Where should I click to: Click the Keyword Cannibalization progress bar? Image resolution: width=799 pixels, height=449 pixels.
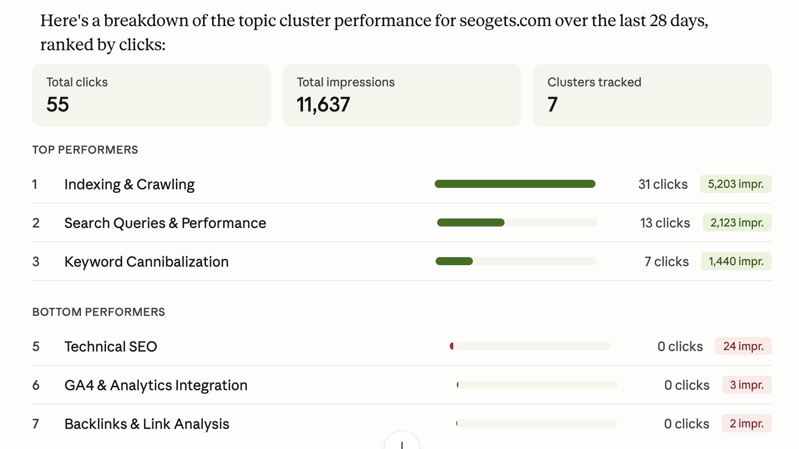[516, 261]
